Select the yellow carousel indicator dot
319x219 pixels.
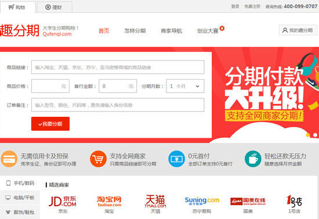[x=308, y=135]
